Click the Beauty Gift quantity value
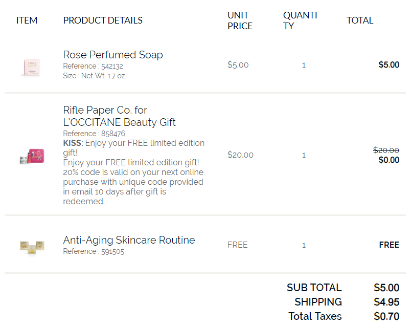The width and height of the screenshot is (412, 326). click(304, 155)
